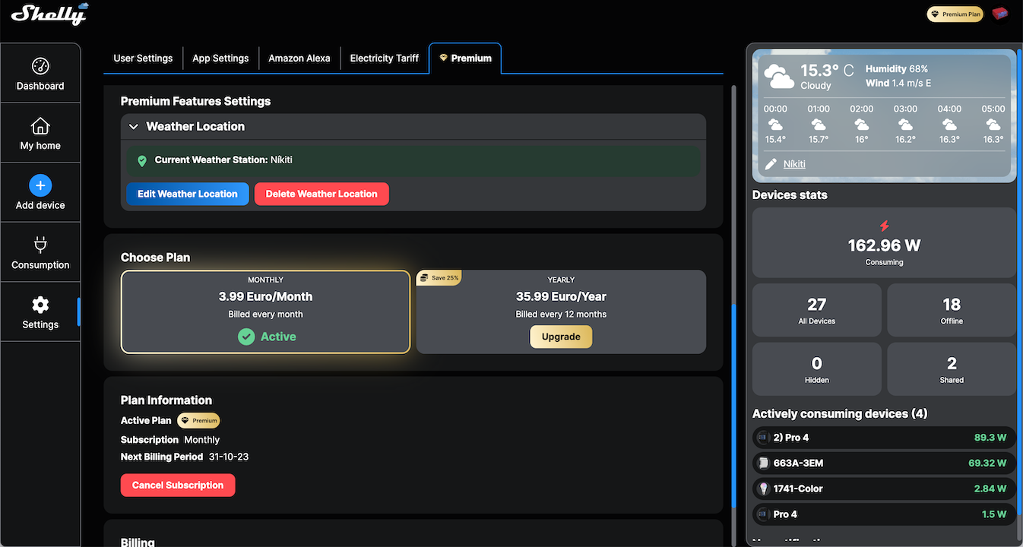Open Consumption plug icon
This screenshot has width=1023, height=547.
(40, 245)
